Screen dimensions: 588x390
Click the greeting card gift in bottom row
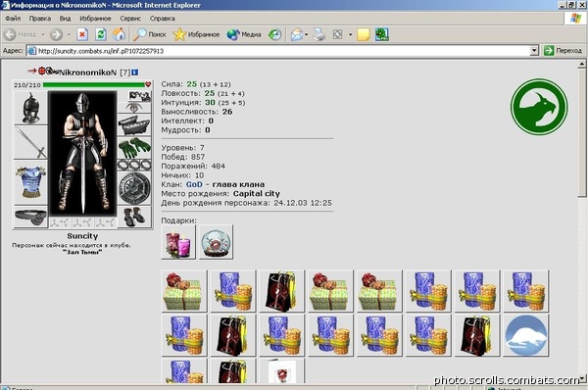(282, 370)
